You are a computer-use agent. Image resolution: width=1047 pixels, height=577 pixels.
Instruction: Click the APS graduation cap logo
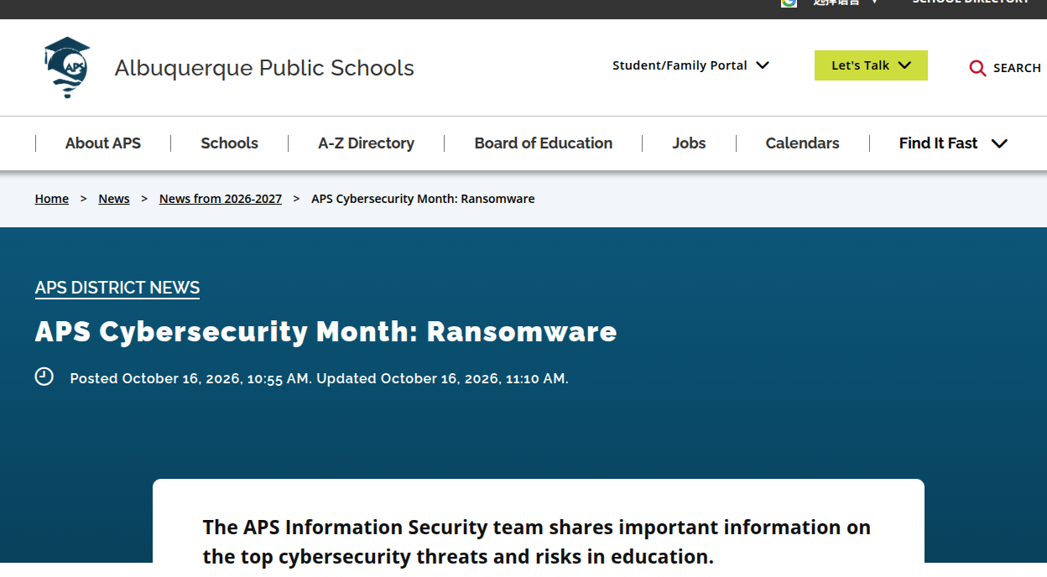(x=66, y=67)
